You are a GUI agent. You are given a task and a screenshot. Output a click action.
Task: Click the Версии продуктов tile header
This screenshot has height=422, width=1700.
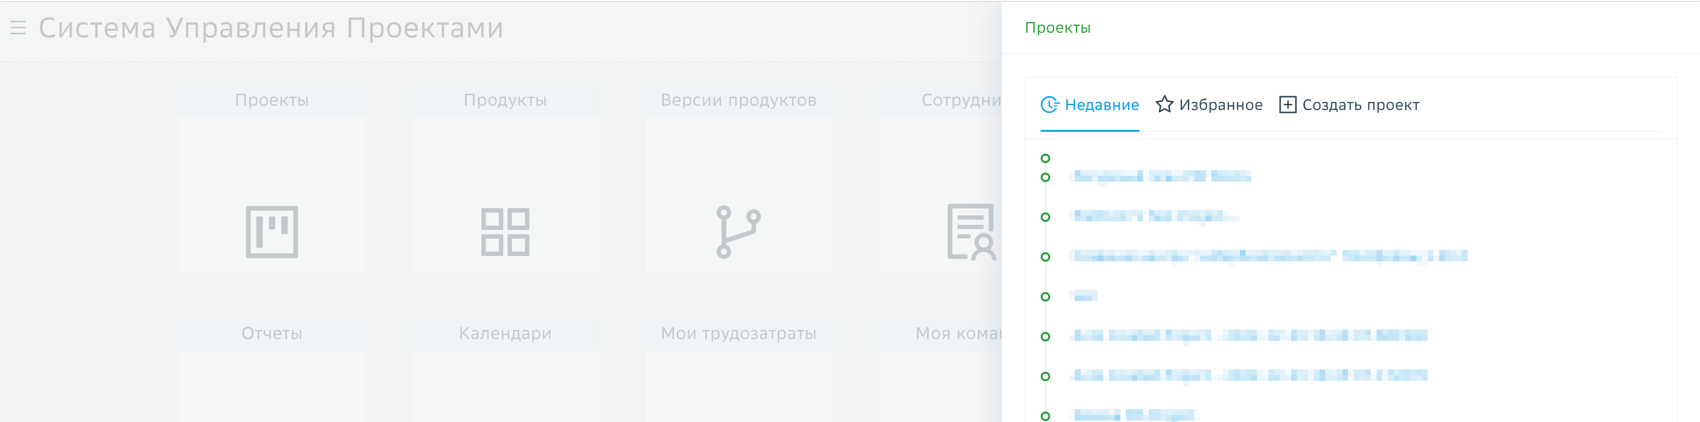click(x=739, y=100)
